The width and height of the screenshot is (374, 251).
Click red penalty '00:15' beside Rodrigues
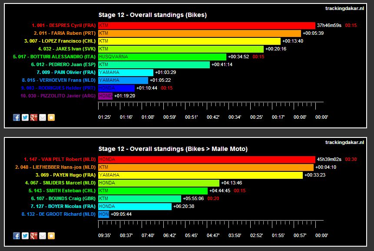tap(167, 88)
